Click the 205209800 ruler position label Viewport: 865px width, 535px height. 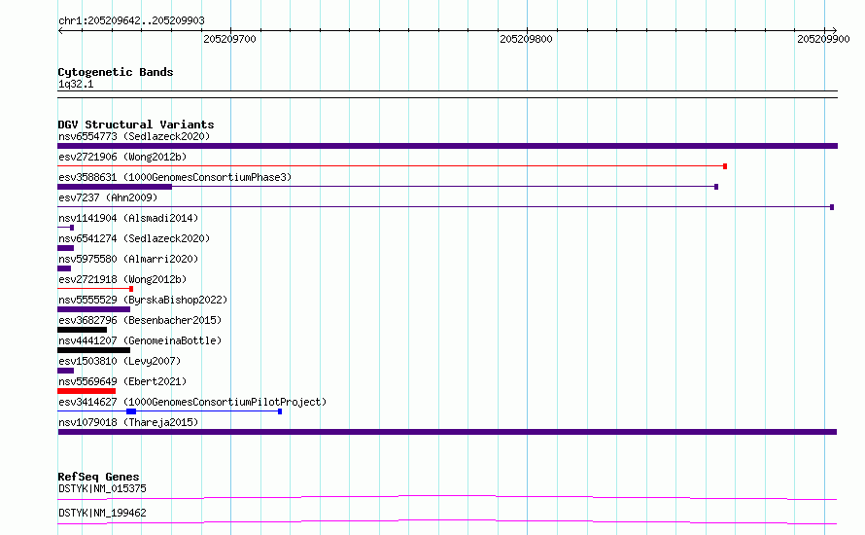tap(526, 39)
